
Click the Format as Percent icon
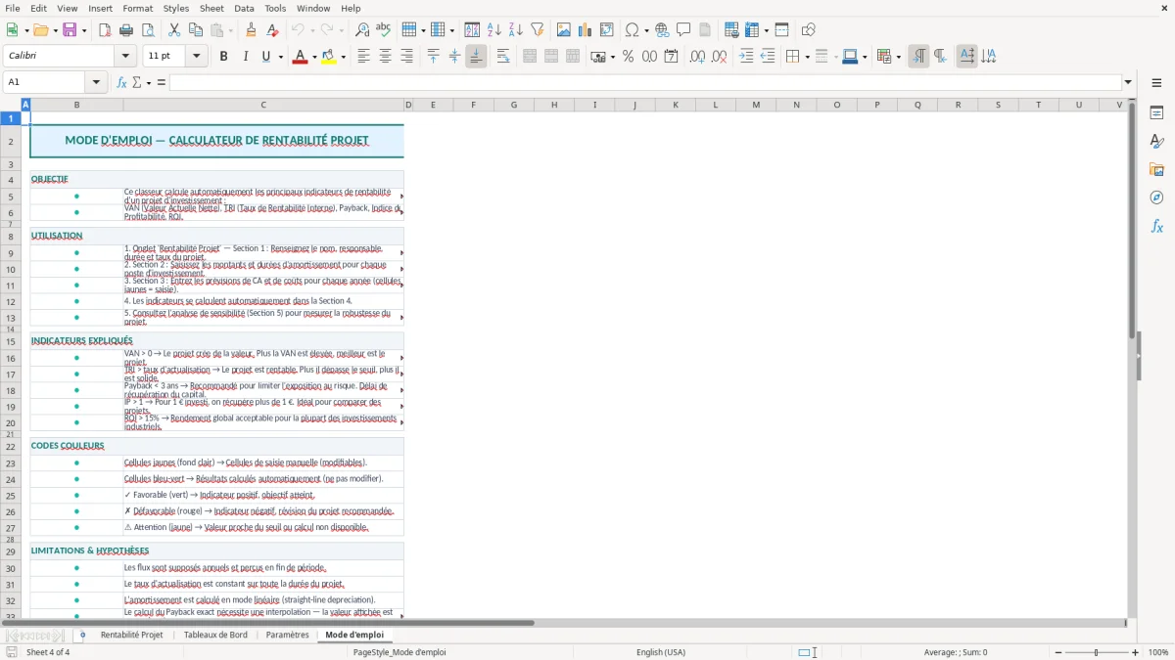pyautogui.click(x=628, y=57)
